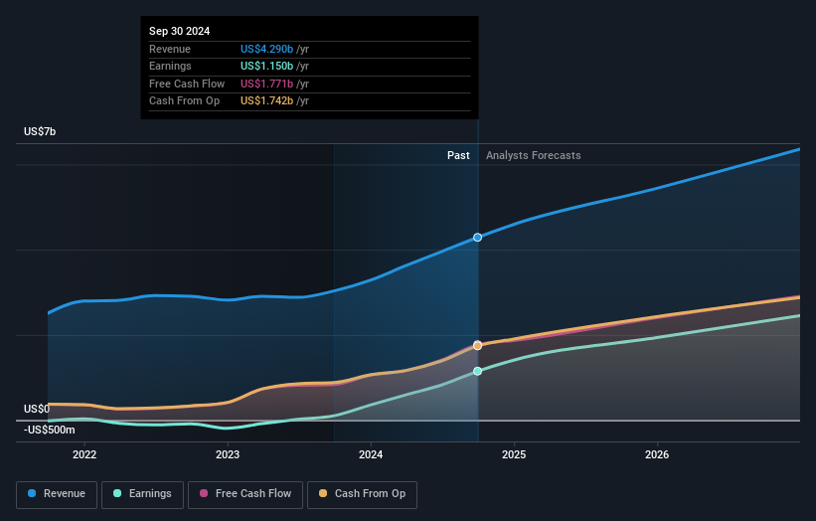Click the Analysts Forecasts label
This screenshot has width=816, height=521.
pos(534,155)
